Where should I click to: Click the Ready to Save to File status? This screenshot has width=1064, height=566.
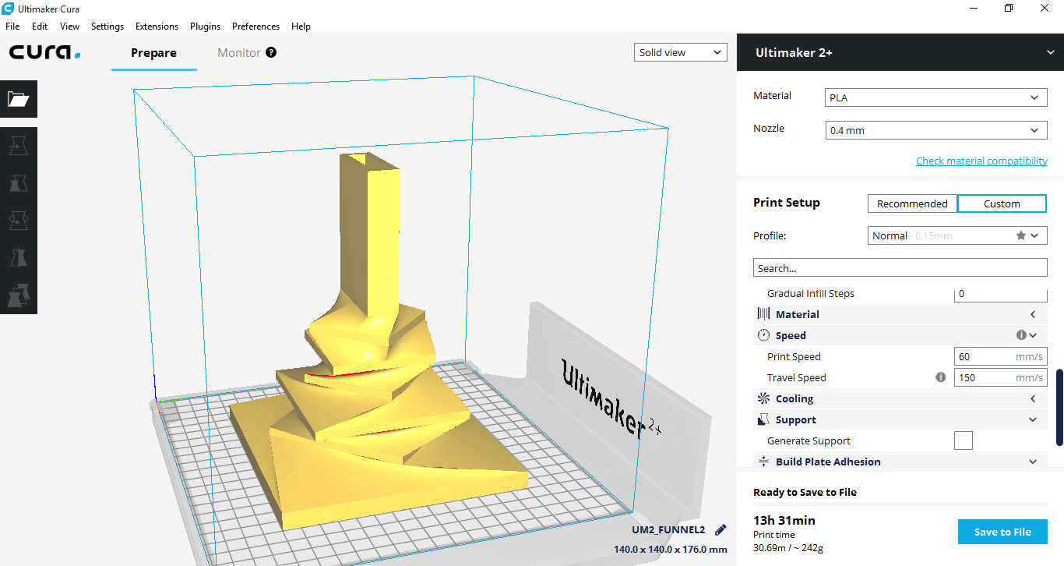click(x=805, y=492)
